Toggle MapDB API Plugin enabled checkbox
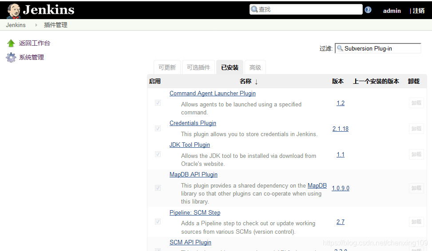Screen dimensions: 432x251 158,188
